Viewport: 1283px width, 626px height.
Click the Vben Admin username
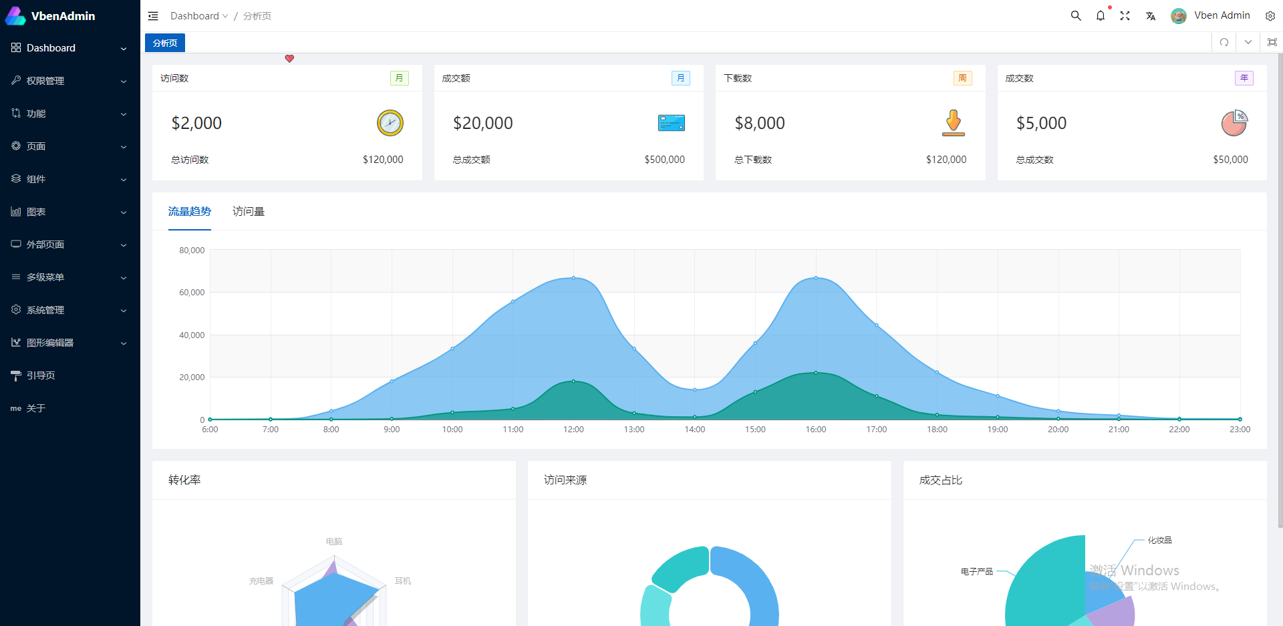(x=1222, y=15)
